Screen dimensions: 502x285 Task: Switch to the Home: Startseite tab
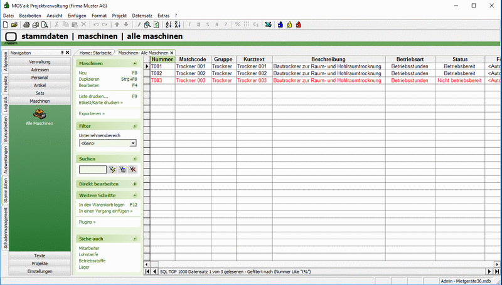[95, 53]
